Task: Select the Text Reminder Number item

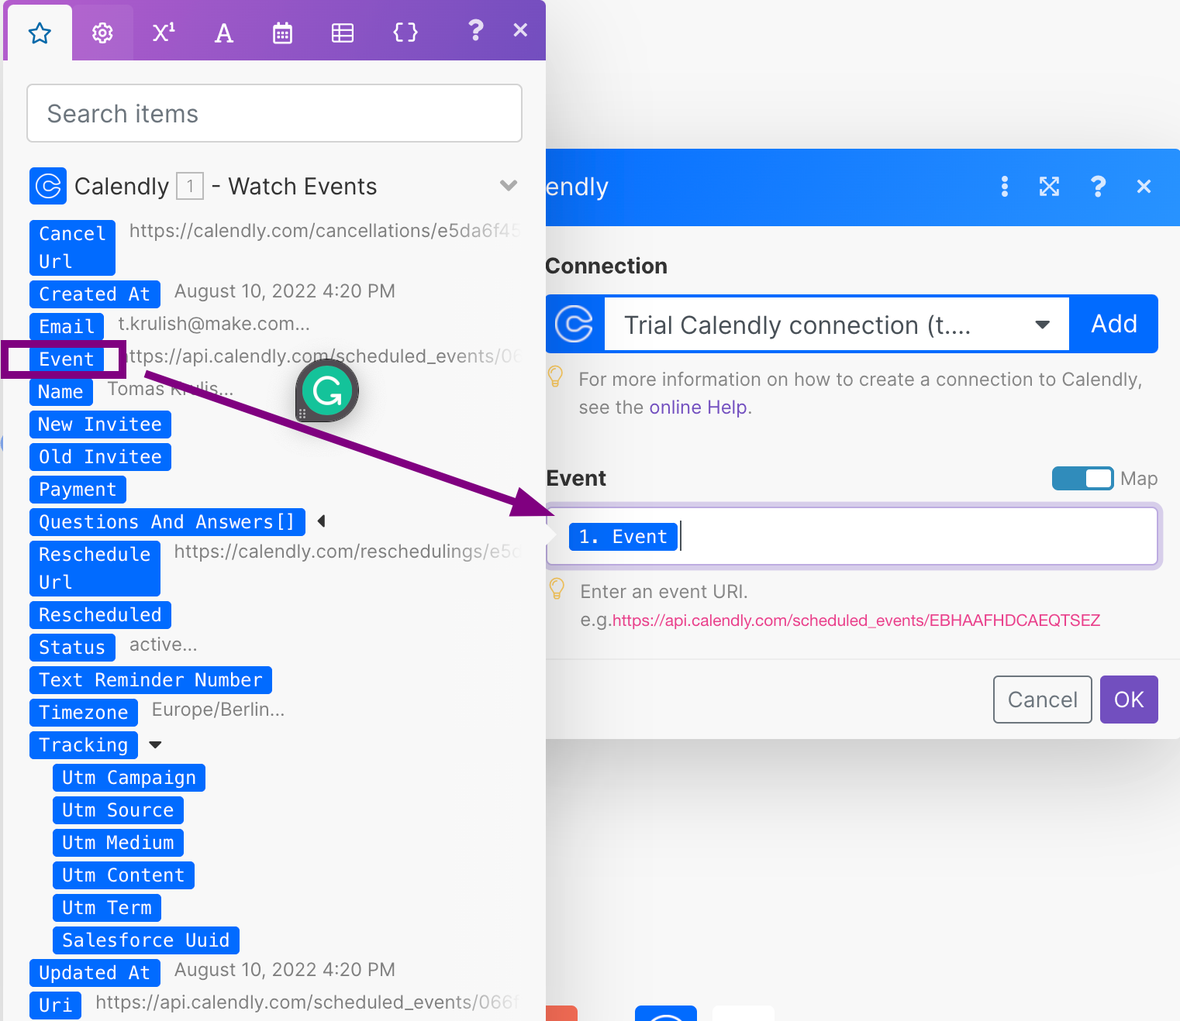Action: click(x=150, y=680)
